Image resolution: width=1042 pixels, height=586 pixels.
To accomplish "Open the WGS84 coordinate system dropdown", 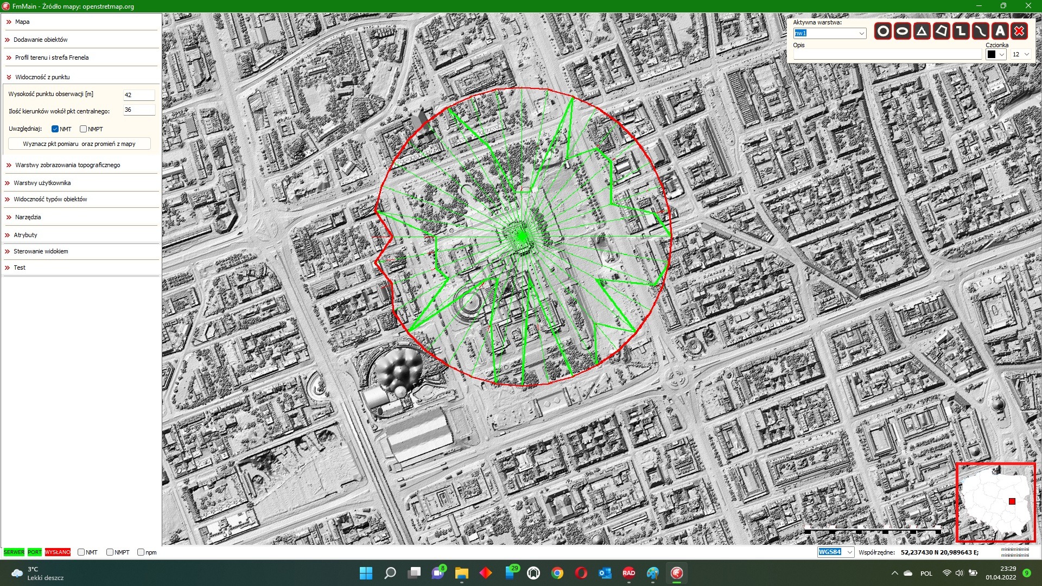I will [x=850, y=552].
